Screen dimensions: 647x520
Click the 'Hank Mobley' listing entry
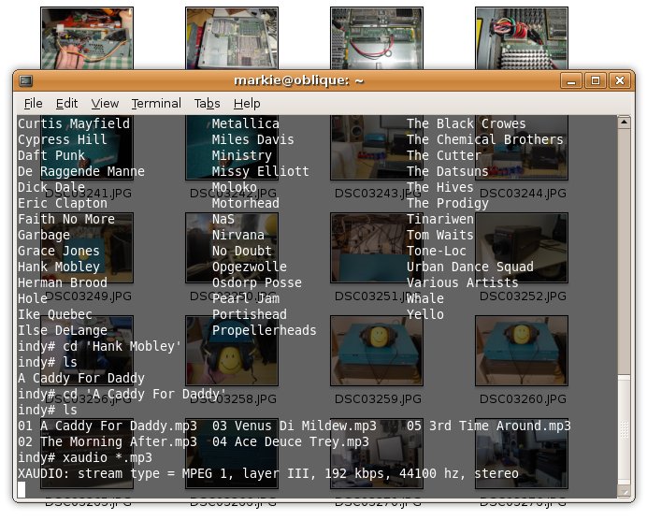tap(59, 267)
